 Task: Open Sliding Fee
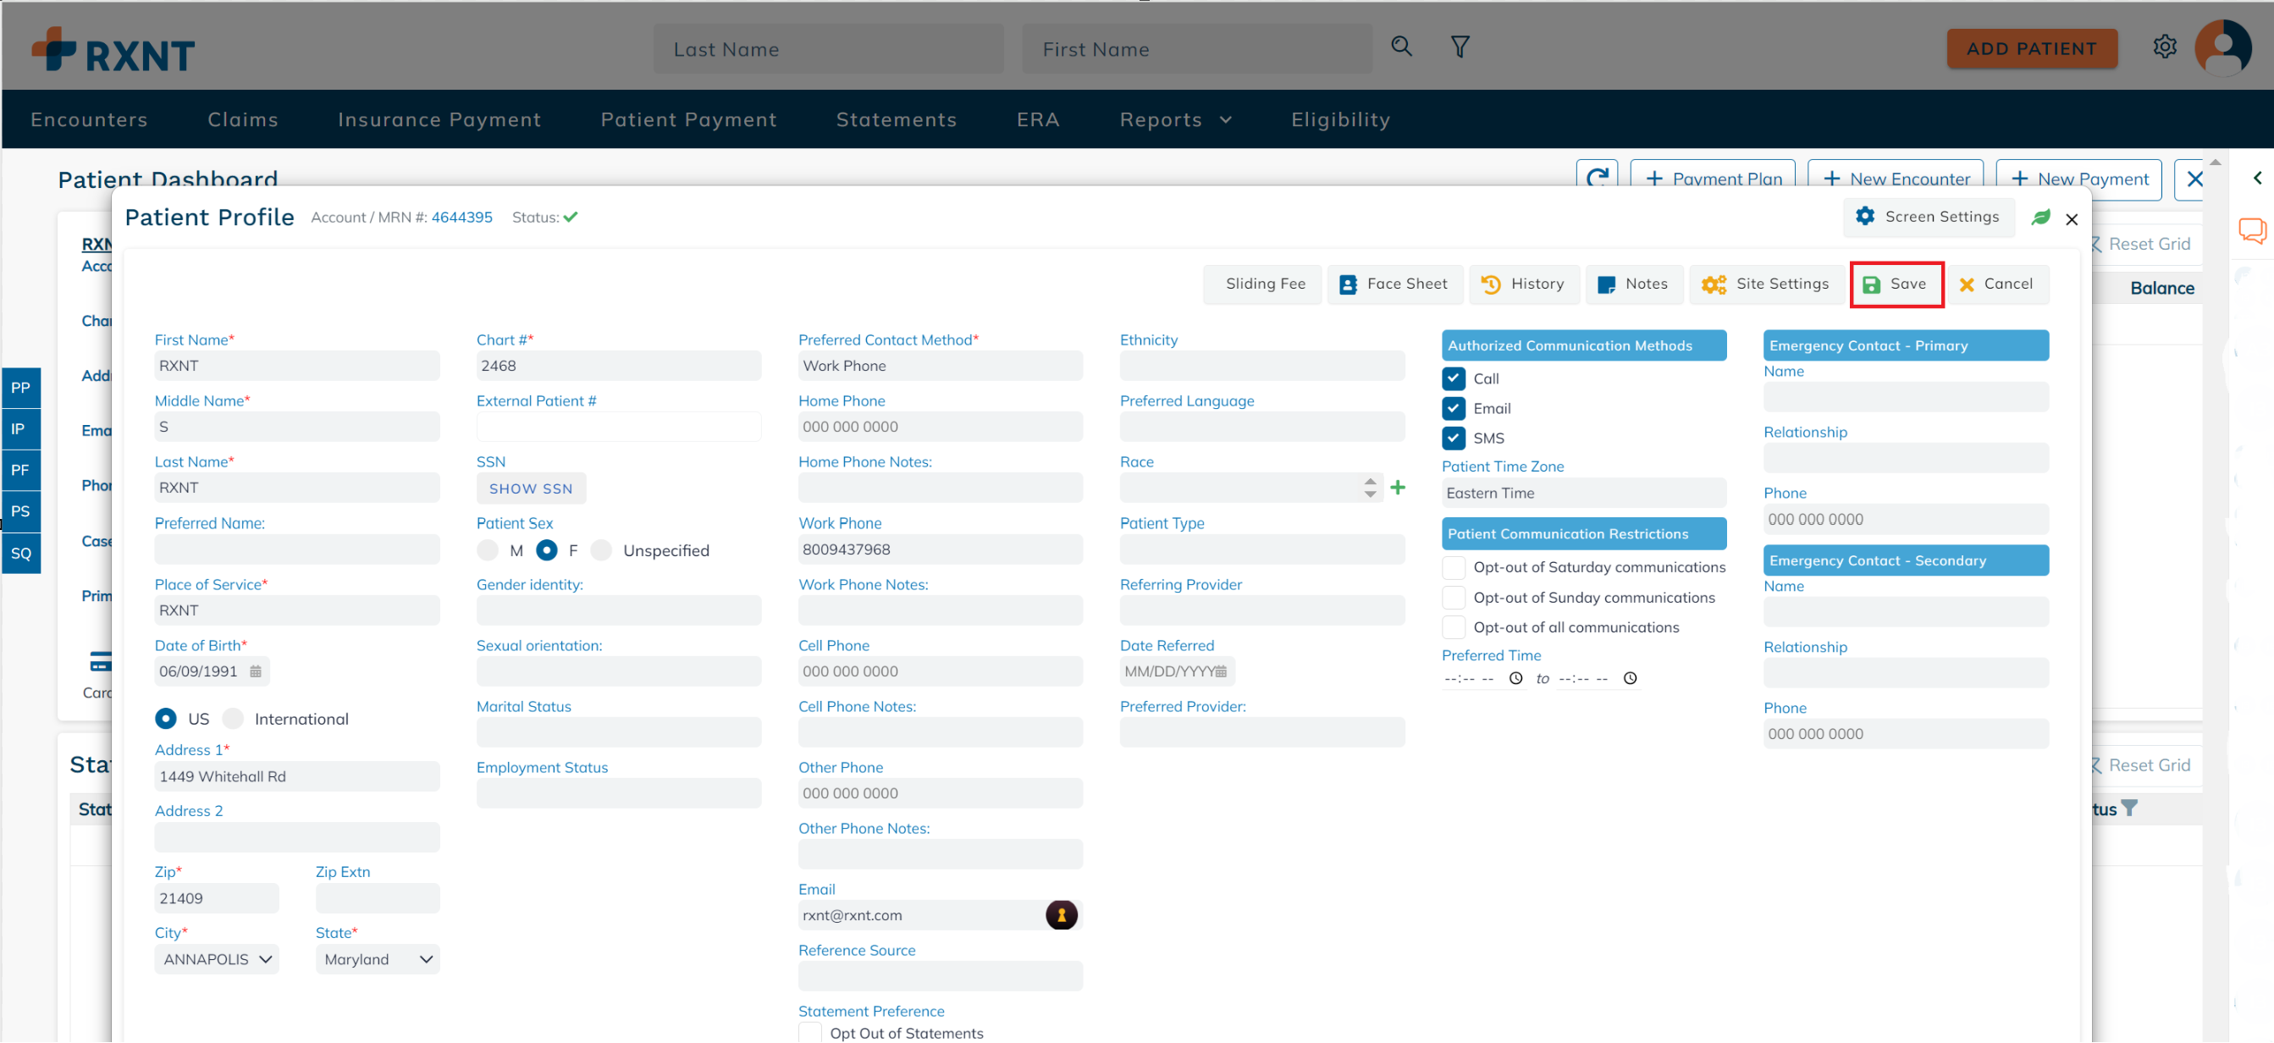1263,284
